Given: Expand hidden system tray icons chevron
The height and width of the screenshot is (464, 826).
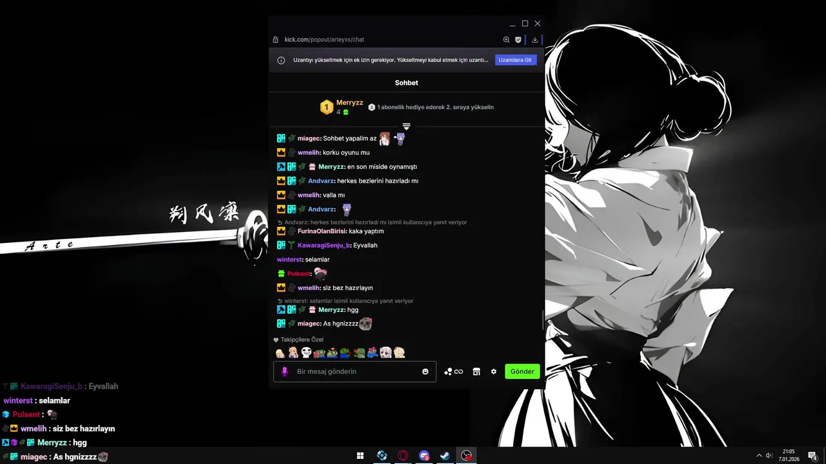Looking at the screenshot, I should (759, 456).
